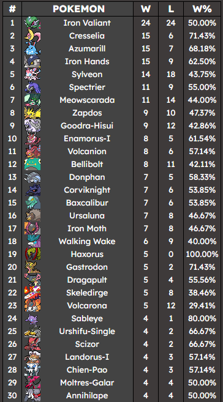
Task: Click the L losses column header
Action: pyautogui.click(x=171, y=9)
